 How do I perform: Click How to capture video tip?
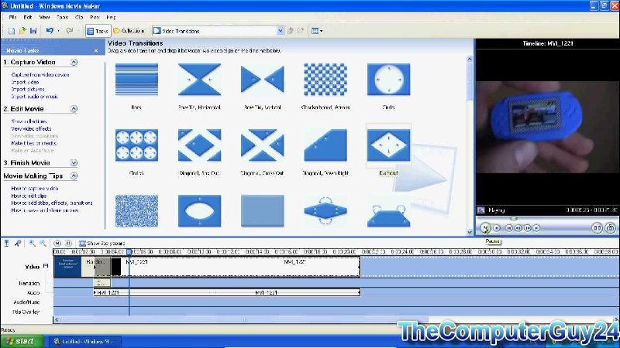click(35, 189)
